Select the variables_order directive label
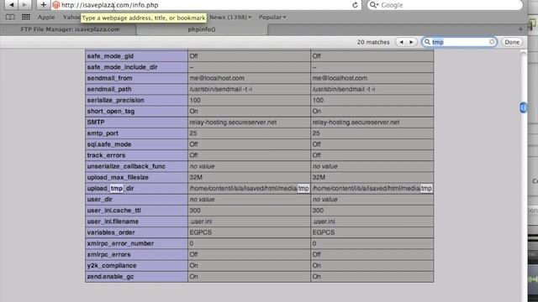Viewport: 538px width, 302px height. click(x=111, y=232)
